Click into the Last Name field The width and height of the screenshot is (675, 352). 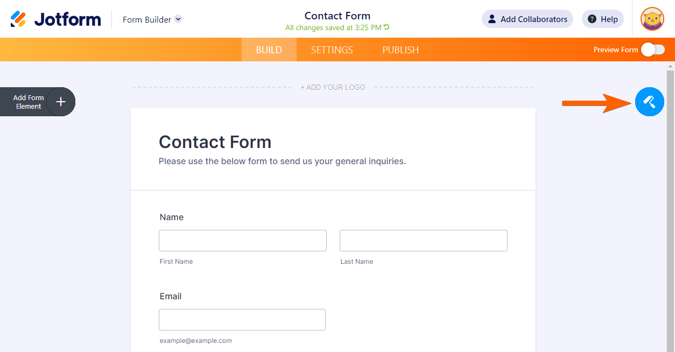(x=423, y=241)
